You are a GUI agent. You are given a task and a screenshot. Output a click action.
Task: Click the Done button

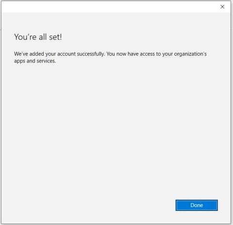(x=197, y=205)
